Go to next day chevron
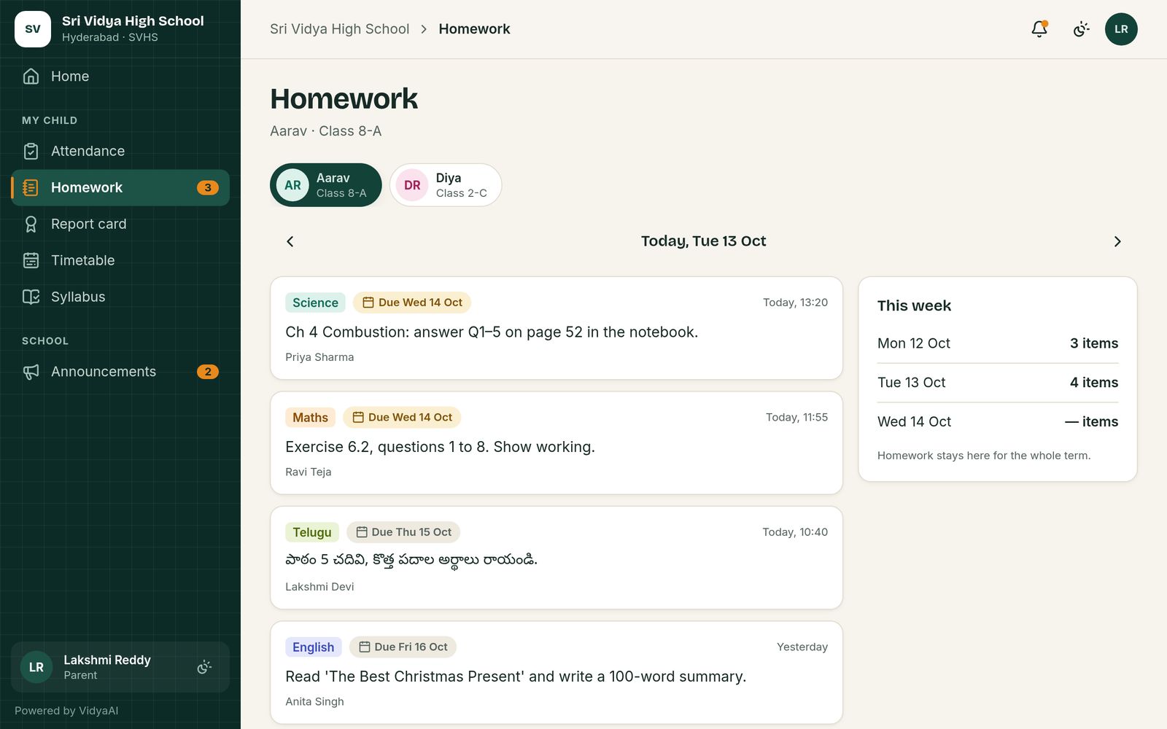Screen dimensions: 1167x729 click(x=1117, y=241)
